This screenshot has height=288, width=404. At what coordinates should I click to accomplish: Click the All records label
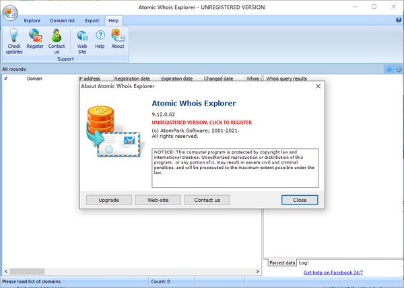[x=14, y=69]
